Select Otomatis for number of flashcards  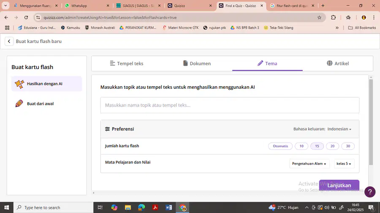[x=280, y=146]
